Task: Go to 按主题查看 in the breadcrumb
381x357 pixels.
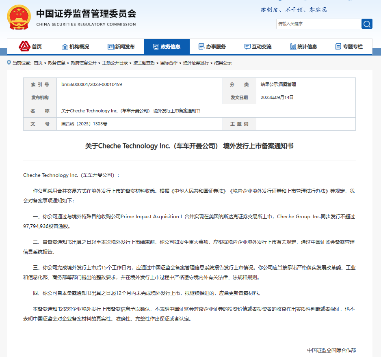Action: point(144,63)
